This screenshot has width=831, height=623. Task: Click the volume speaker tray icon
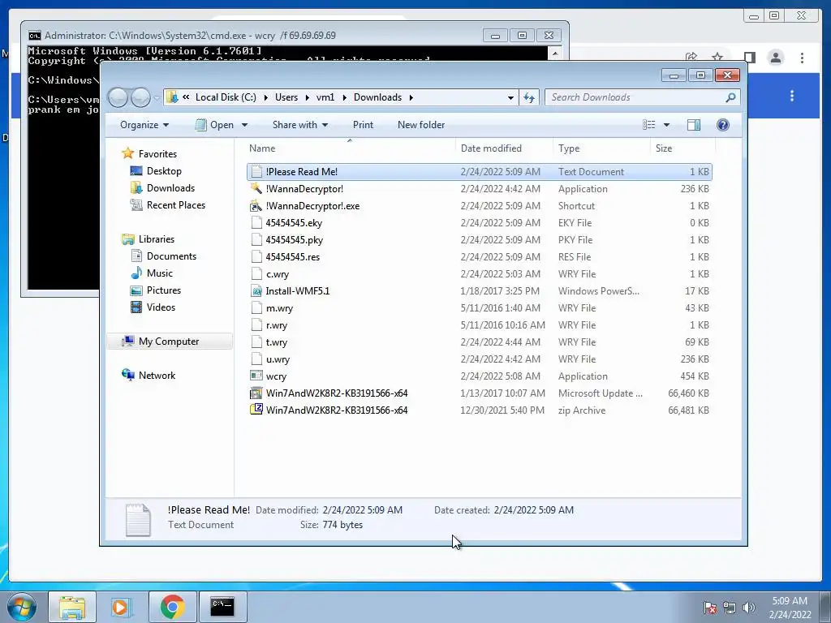tap(749, 608)
